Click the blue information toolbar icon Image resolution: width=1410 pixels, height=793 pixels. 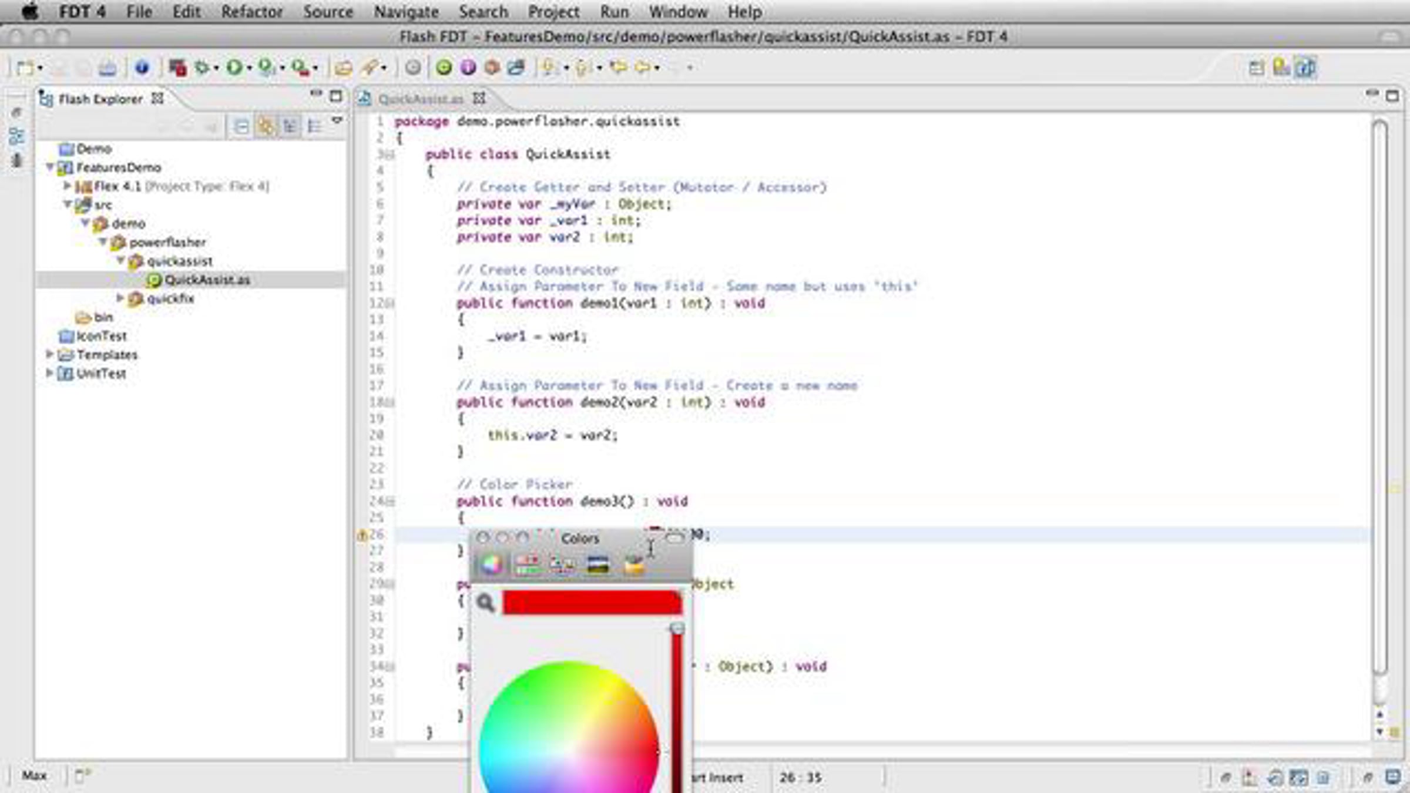click(x=142, y=68)
